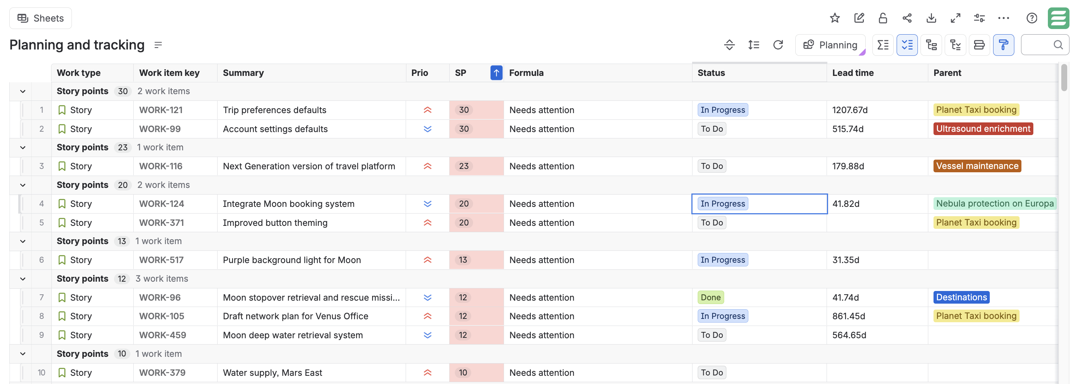
Task: Open settings sliders icon in top bar
Action: (979, 18)
